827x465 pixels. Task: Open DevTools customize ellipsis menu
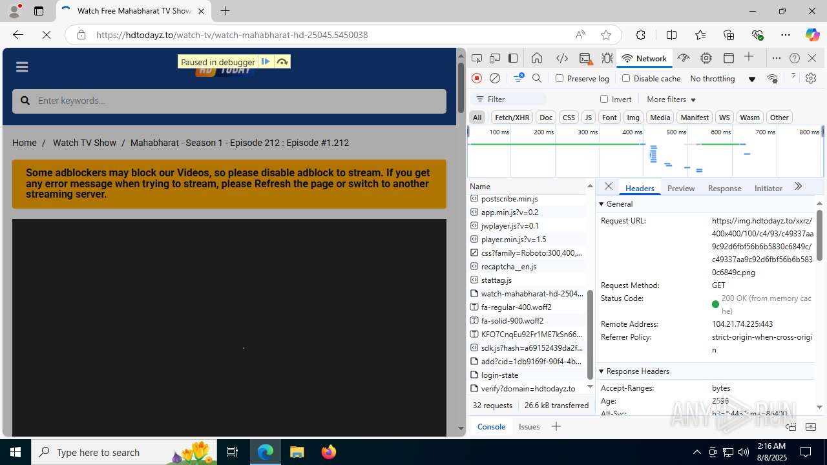pyautogui.click(x=777, y=58)
